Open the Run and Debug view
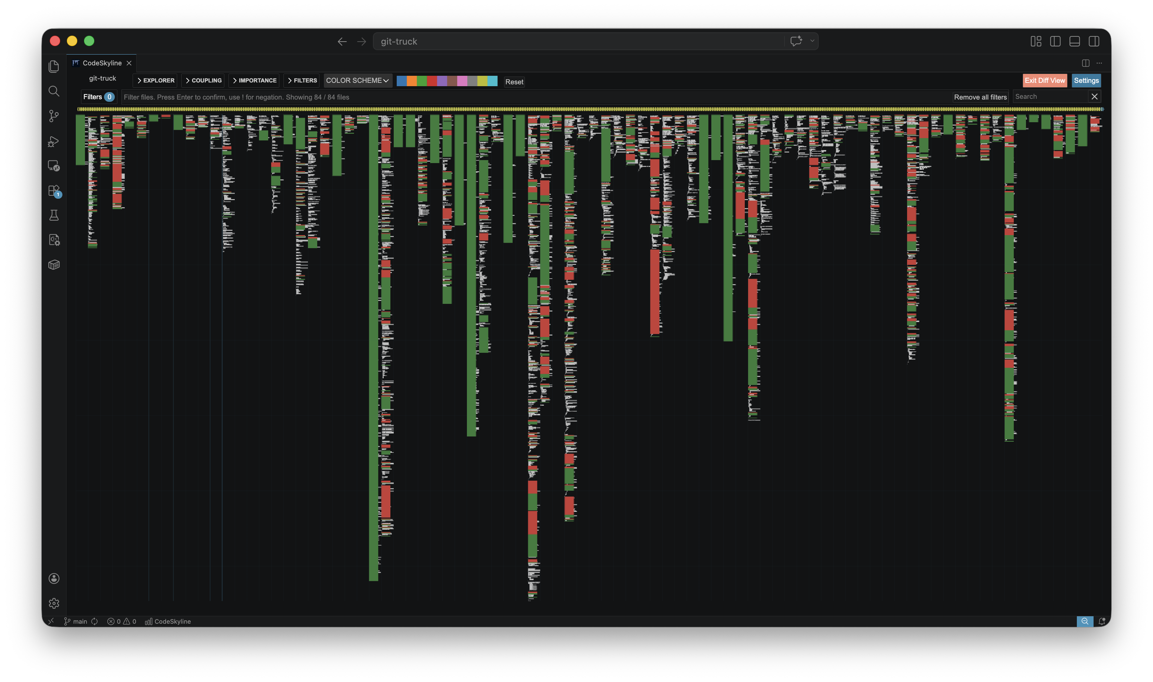1153x682 pixels. click(x=54, y=141)
